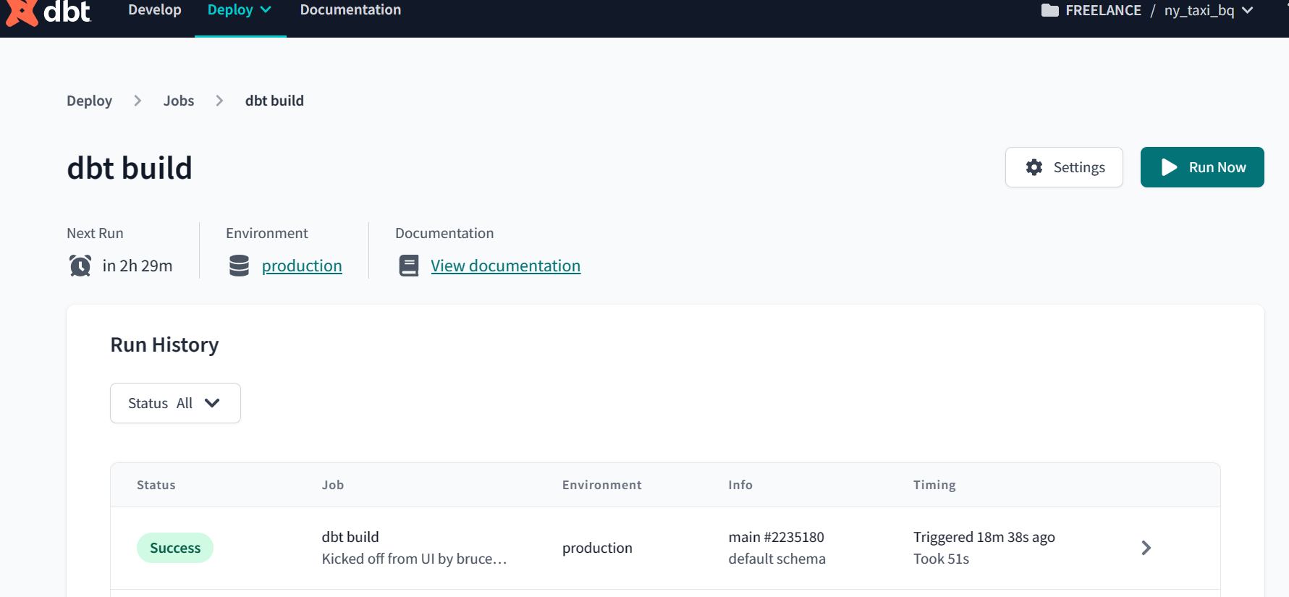Click the FREELANCE folder icon
The image size is (1289, 597).
coord(1049,10)
